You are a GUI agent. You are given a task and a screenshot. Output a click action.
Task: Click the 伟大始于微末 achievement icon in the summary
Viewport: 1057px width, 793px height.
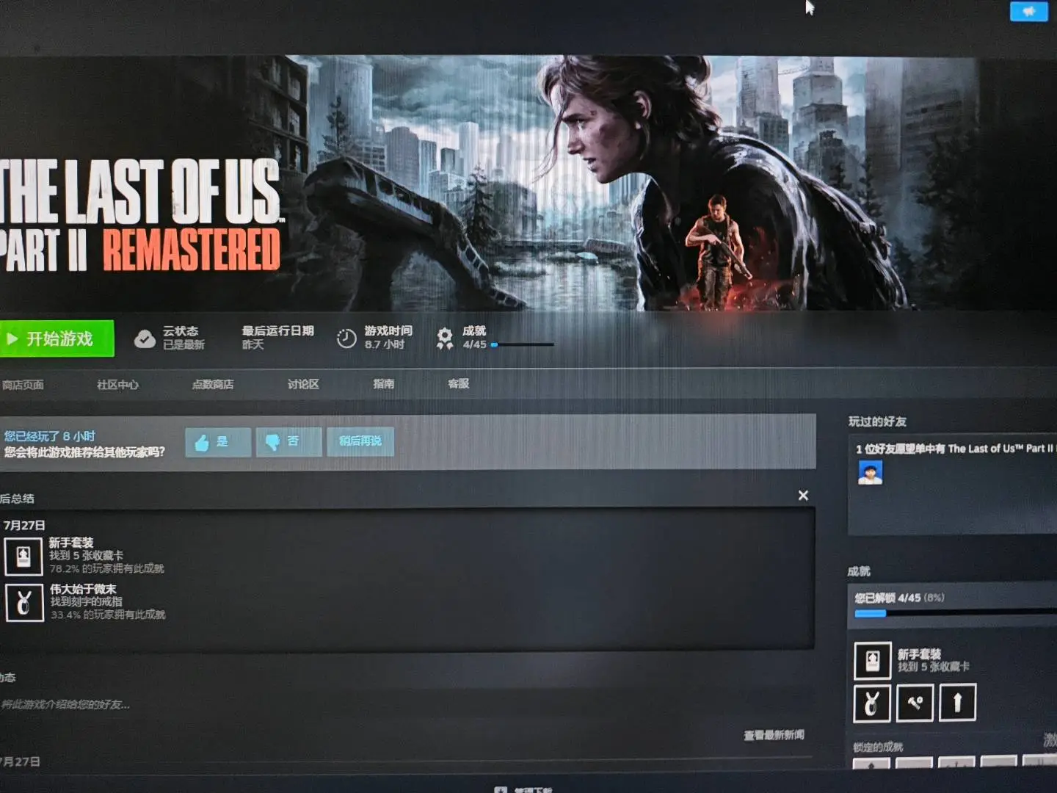click(24, 603)
